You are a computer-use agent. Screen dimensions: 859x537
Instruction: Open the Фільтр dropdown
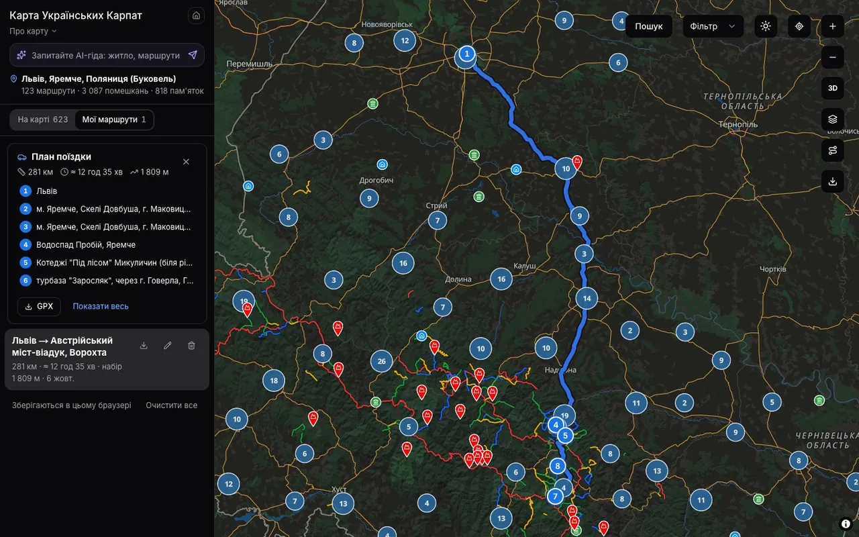[713, 26]
